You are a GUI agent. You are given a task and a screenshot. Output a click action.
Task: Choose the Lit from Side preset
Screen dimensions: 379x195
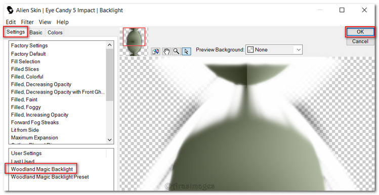pos(25,130)
